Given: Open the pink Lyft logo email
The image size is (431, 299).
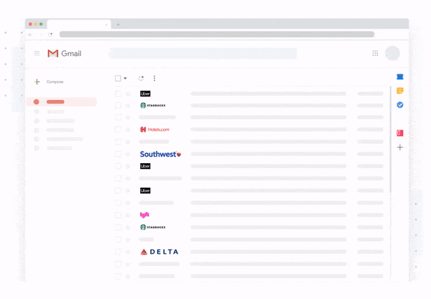Looking at the screenshot, I should click(x=249, y=215).
